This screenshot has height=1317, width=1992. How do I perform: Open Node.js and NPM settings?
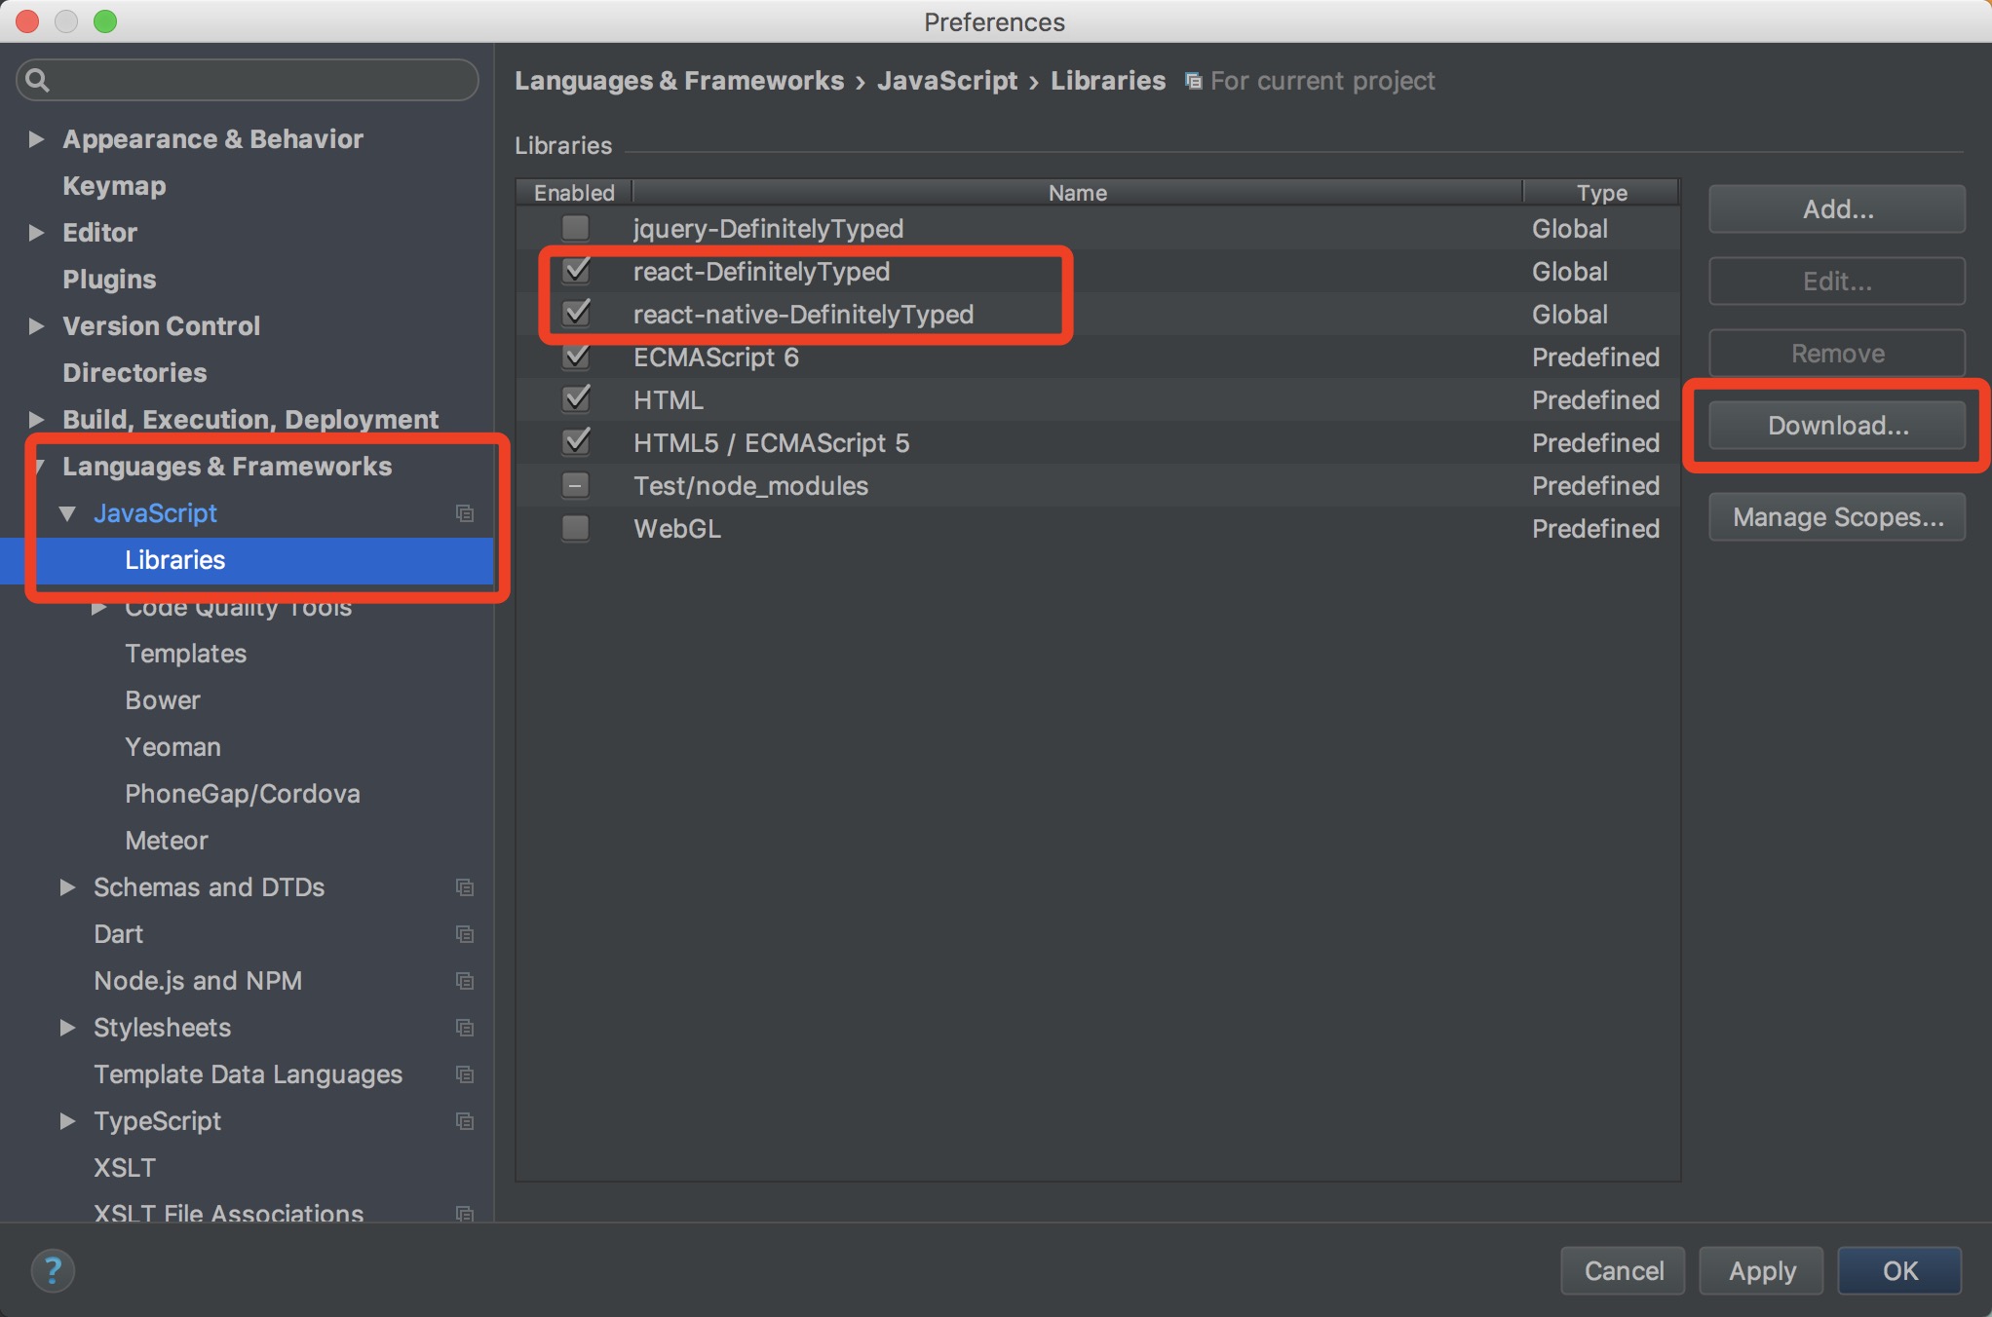pyautogui.click(x=198, y=981)
